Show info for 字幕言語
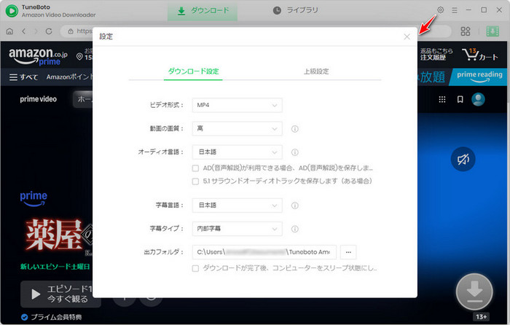This screenshot has width=510, height=325. [x=294, y=205]
